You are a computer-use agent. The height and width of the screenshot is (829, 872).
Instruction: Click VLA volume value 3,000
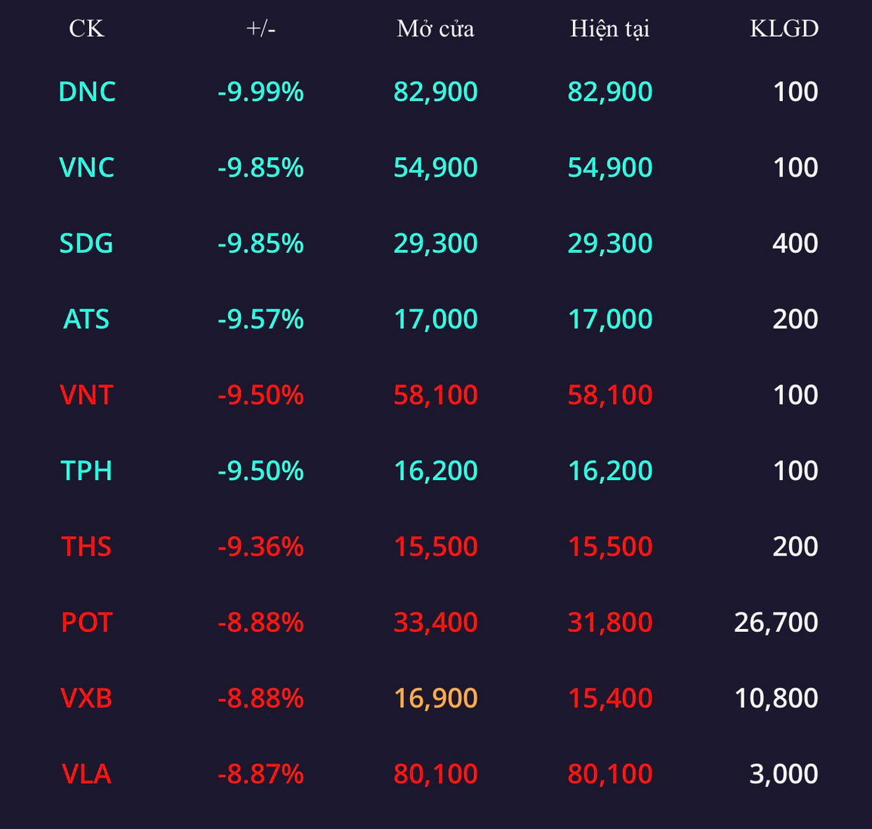(x=784, y=774)
